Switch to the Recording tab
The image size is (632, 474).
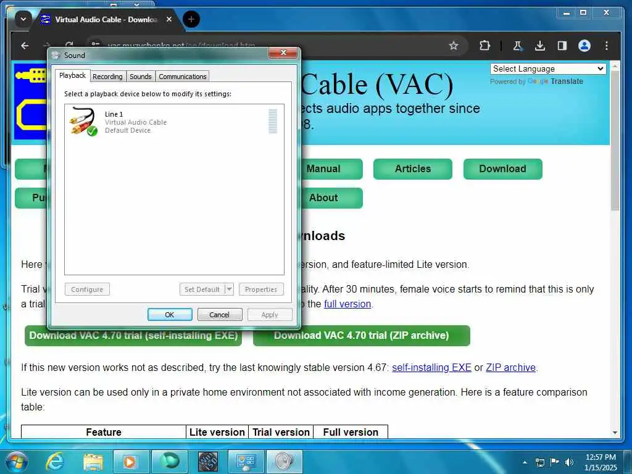(x=107, y=77)
